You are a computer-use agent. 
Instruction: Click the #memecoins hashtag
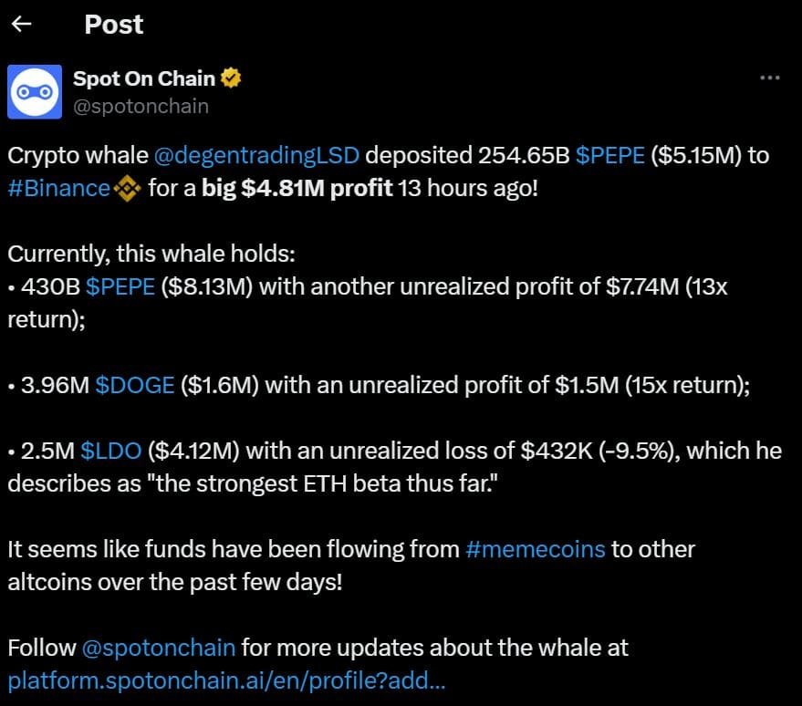(535, 549)
